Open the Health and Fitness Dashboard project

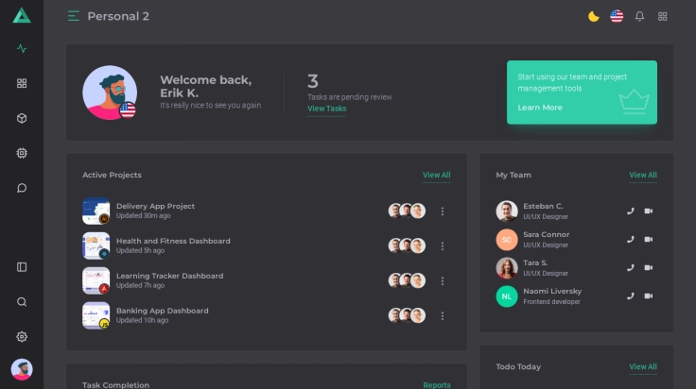173,241
